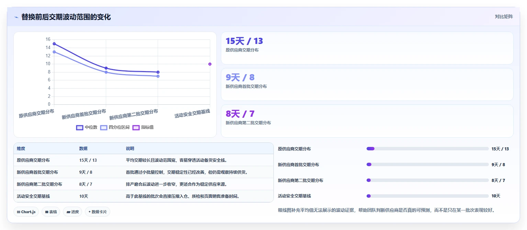Click table cell 新供应商第二批交期分布
The image size is (527, 230).
pos(40,184)
